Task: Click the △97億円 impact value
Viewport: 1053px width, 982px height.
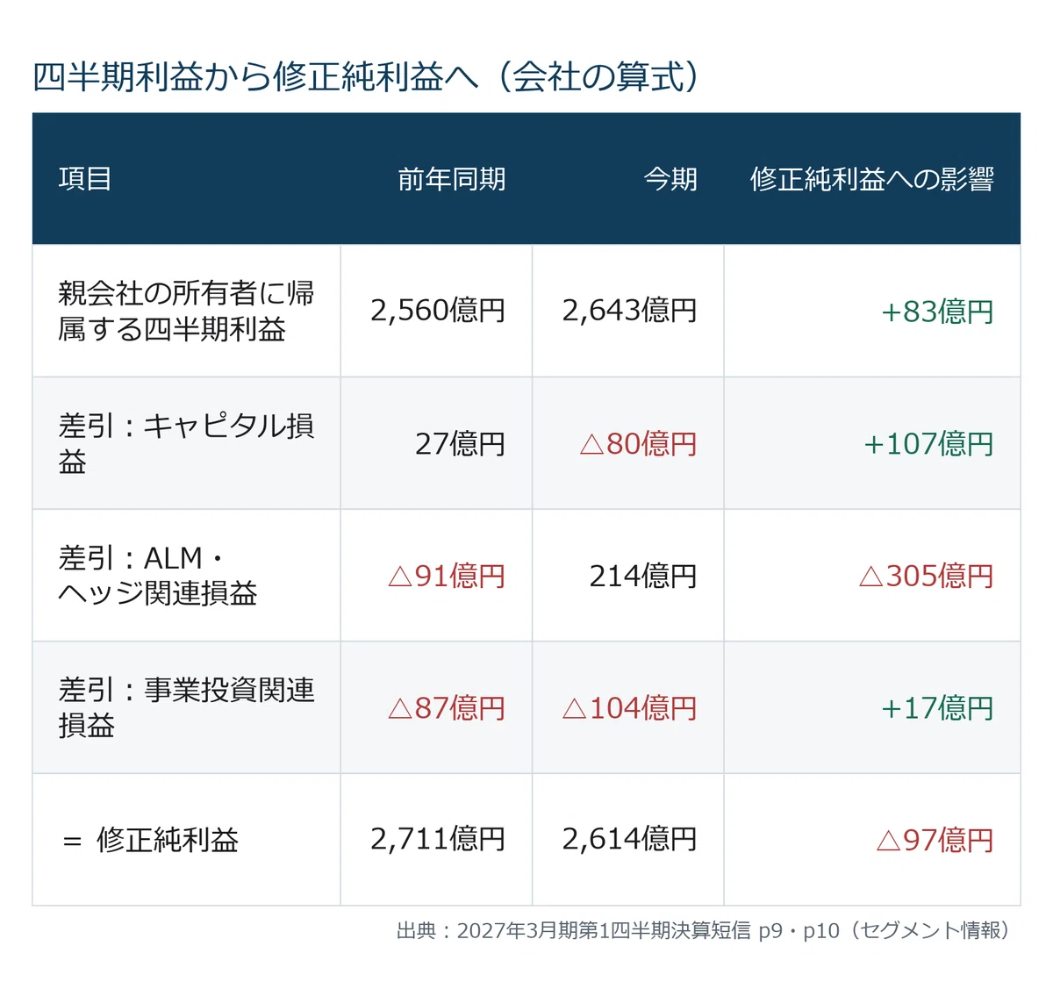Action: [x=935, y=841]
